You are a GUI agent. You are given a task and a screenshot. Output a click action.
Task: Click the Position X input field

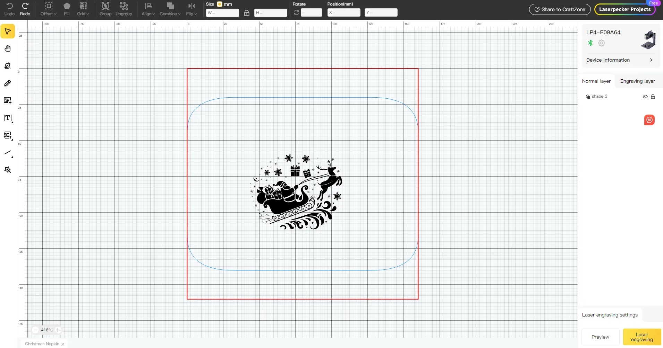pyautogui.click(x=344, y=13)
